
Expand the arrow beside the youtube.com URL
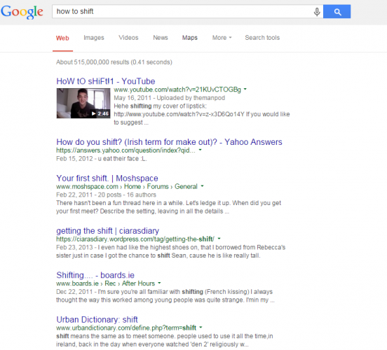[245, 89]
